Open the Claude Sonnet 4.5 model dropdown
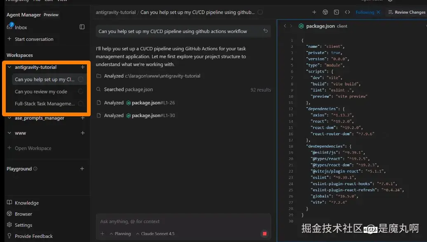The image size is (427, 242). point(155,234)
